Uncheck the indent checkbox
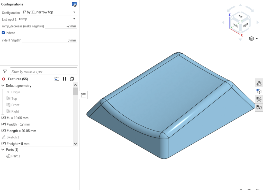The image size is (263, 190). [x=3, y=33]
